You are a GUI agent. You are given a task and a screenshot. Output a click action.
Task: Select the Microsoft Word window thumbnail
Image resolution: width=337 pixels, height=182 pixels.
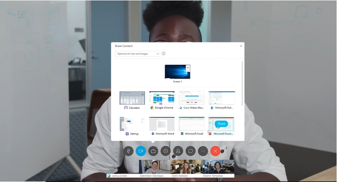[162, 124]
